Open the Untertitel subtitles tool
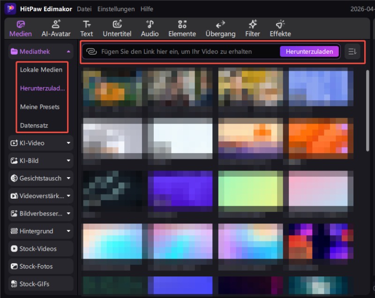Screen dimensions: 375x298 pyautogui.click(x=117, y=29)
